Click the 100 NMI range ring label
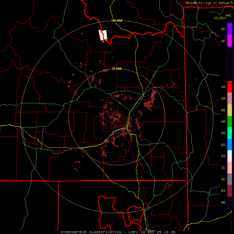Viewport: 234px width, 234px height. 117,21
